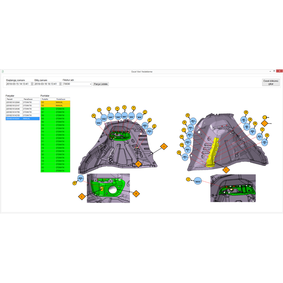This screenshot has height=283, width=283.
Task: Click yellow marker number 2 on diagram
Action: click(x=99, y=110)
